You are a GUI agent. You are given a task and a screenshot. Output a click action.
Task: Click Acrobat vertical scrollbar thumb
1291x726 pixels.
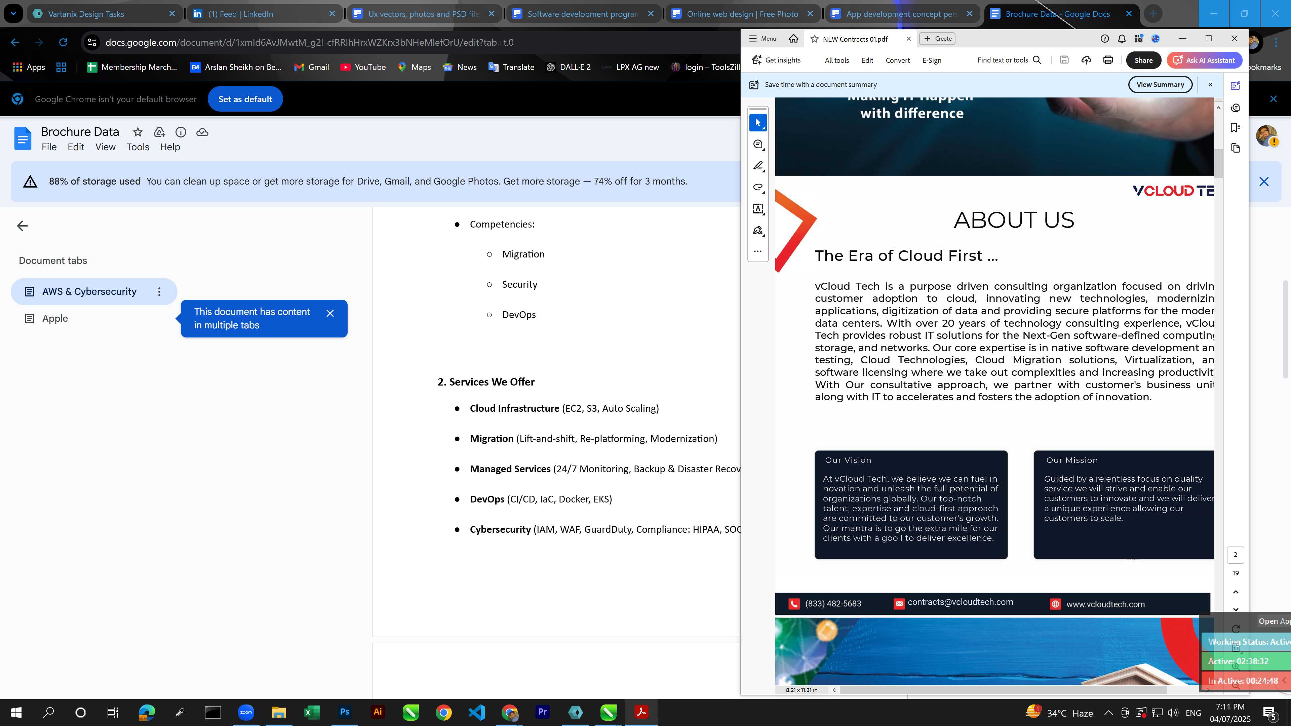pos(1218,163)
